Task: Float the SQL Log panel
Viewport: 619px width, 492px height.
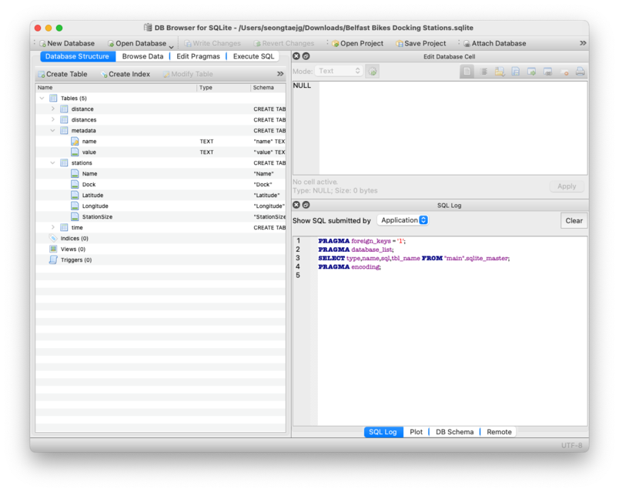Action: (306, 205)
